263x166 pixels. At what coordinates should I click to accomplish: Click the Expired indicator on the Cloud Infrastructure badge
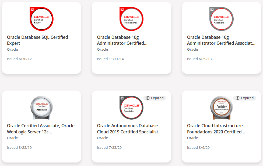click(x=244, y=98)
